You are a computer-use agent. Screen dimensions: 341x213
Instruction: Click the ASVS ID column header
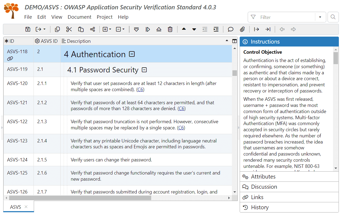(47, 41)
